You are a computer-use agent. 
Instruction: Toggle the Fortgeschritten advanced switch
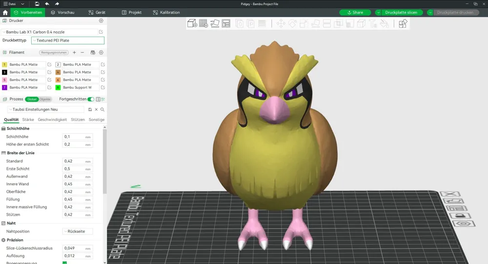(91, 100)
